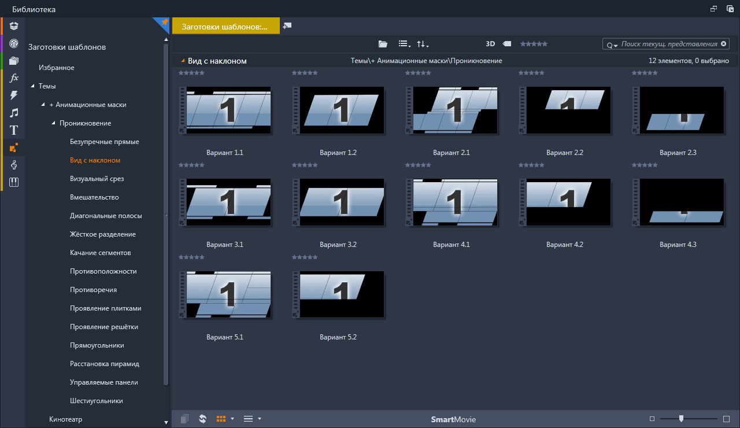The height and width of the screenshot is (428, 740).
Task: Open the Project Bins category in sidebar
Action: 14,26
